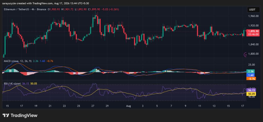This screenshot has height=122, width=263.
Task: Click the TradingView logo at bottom
Action: coord(20,116)
